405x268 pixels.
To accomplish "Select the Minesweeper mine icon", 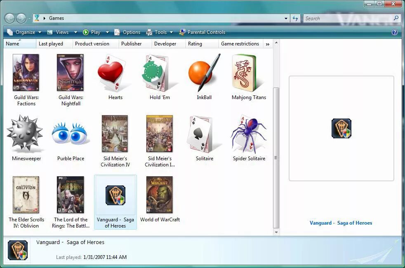I will (25, 133).
